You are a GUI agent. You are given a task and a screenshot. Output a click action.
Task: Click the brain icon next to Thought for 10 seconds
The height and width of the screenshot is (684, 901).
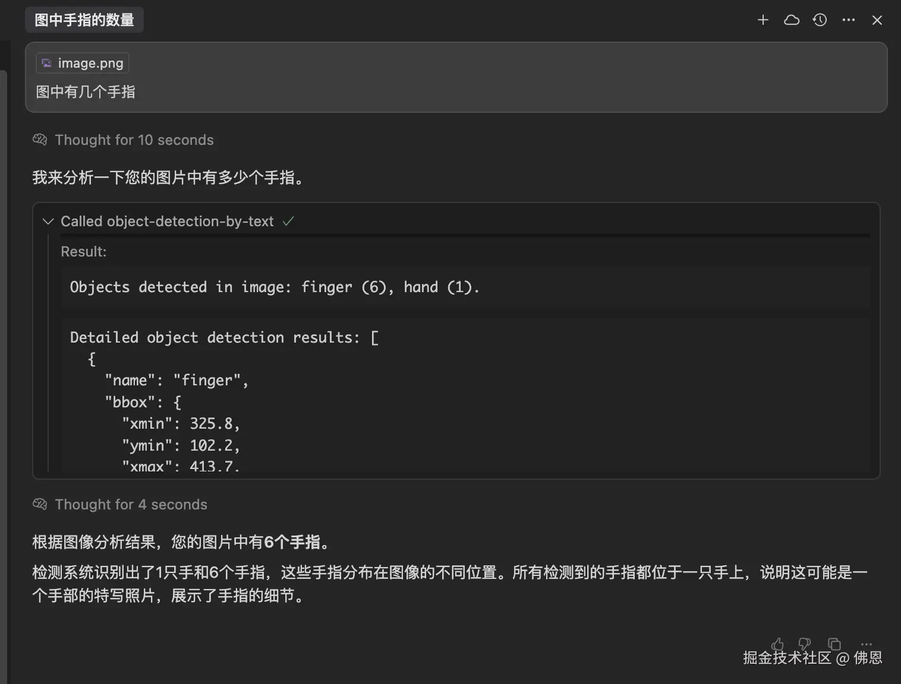(39, 139)
